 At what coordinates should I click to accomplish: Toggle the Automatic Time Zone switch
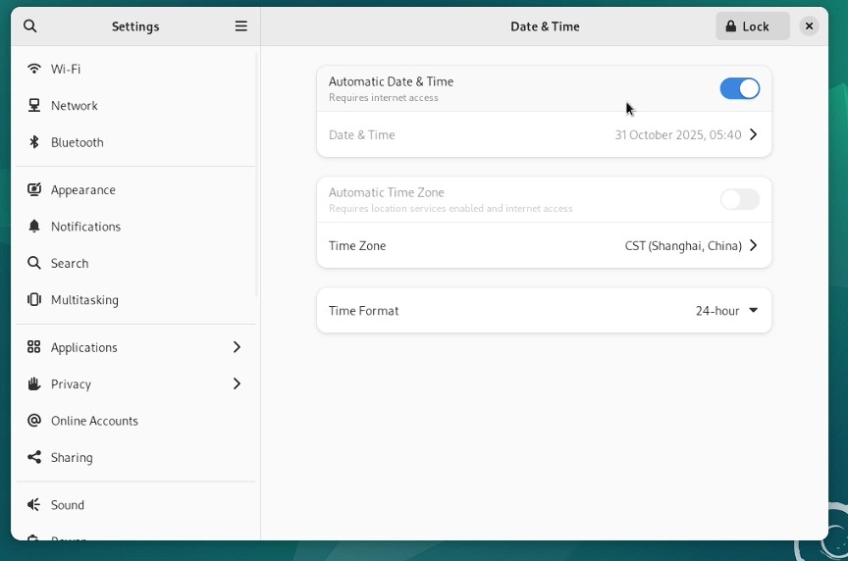739,200
